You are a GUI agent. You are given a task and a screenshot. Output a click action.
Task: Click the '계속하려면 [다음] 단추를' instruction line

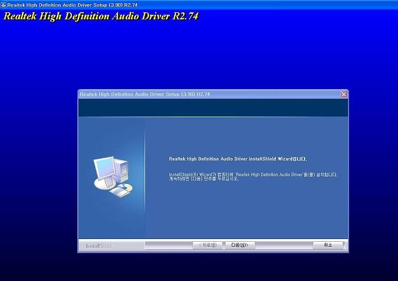point(204,179)
